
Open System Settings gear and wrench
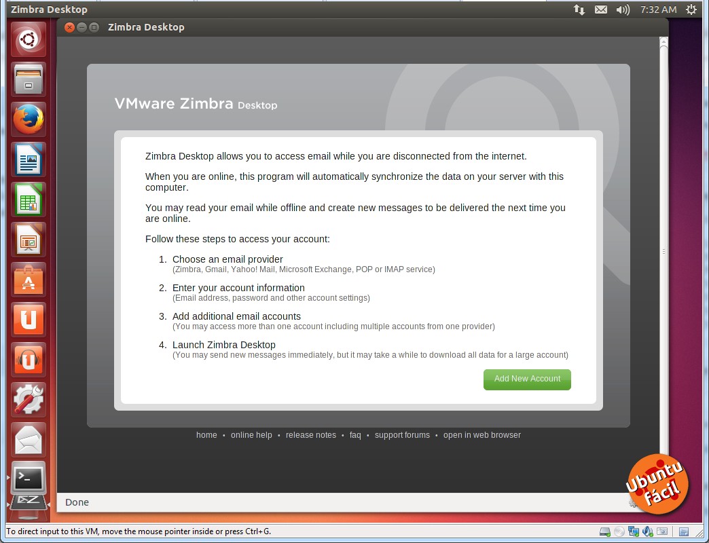tap(29, 400)
